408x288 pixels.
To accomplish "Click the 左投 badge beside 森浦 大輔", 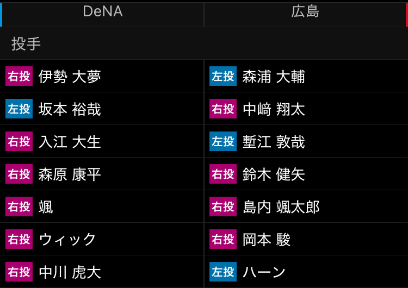I will [x=223, y=76].
